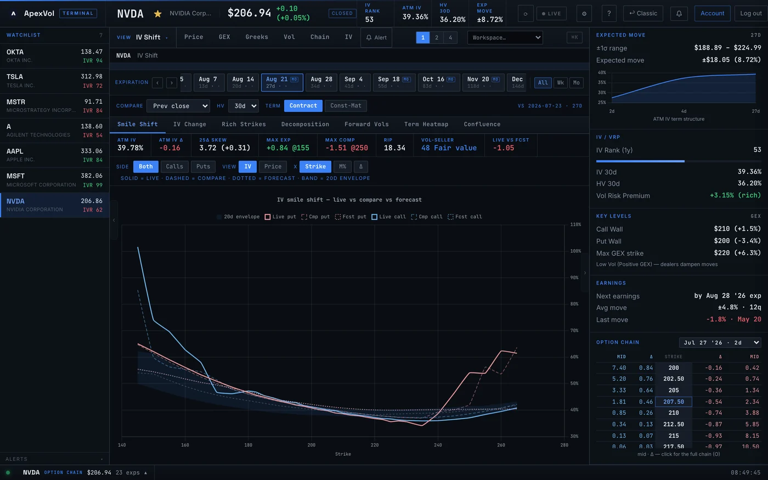This screenshot has height=480, width=768.
Task: Expand the Alerts section in sidebar
Action: (54, 459)
